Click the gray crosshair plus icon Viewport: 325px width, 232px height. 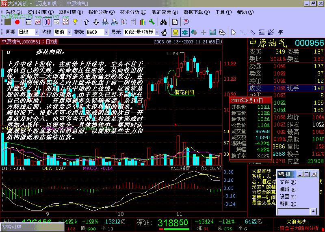[204, 32]
